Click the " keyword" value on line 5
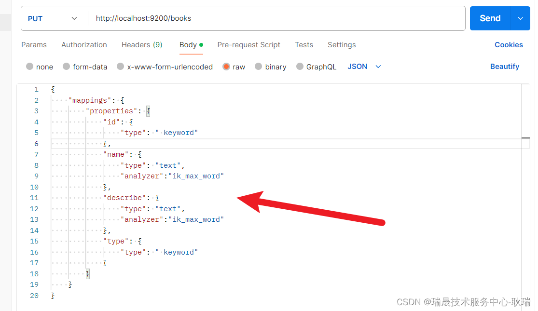 click(177, 133)
